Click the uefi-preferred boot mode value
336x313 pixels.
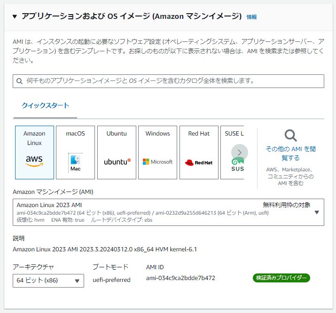pyautogui.click(x=111, y=280)
